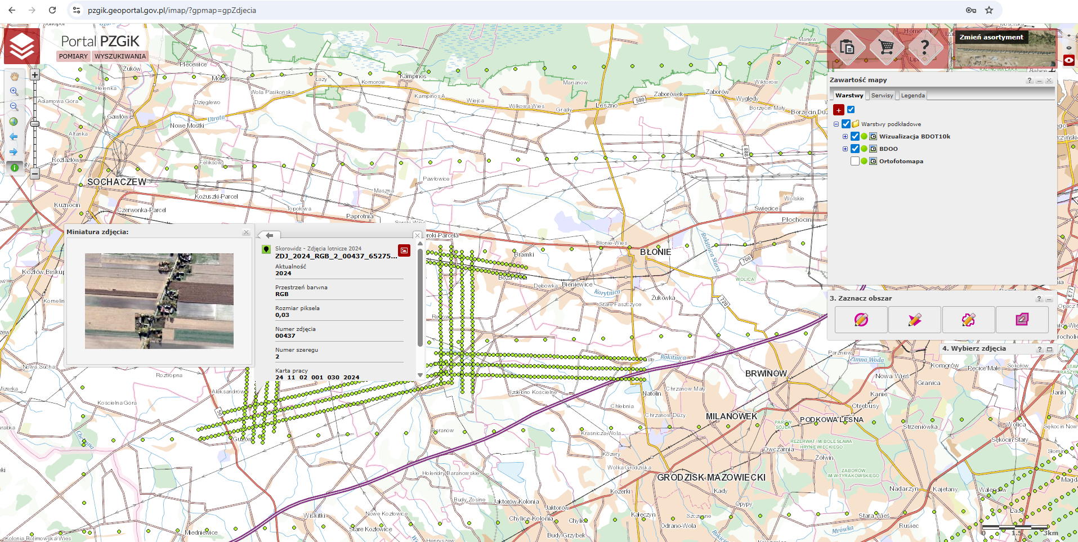Select the pan hand tool
1078x542 pixels.
click(x=14, y=77)
